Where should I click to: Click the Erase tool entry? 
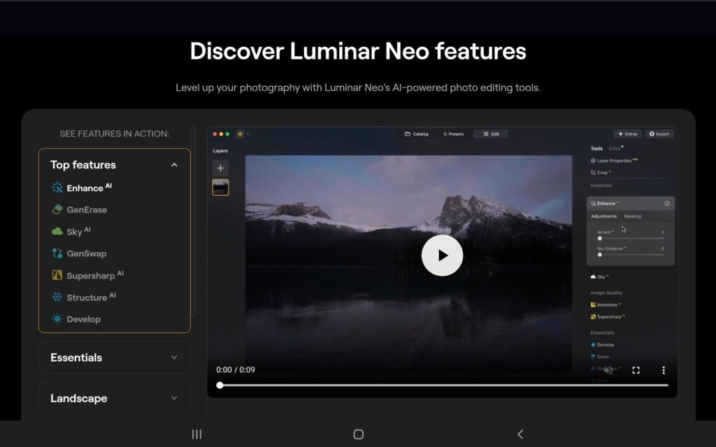[x=599, y=357]
